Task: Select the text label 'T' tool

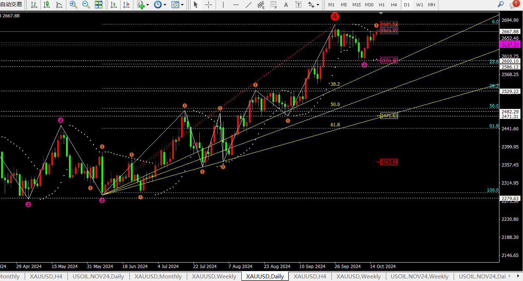Action: point(299,5)
